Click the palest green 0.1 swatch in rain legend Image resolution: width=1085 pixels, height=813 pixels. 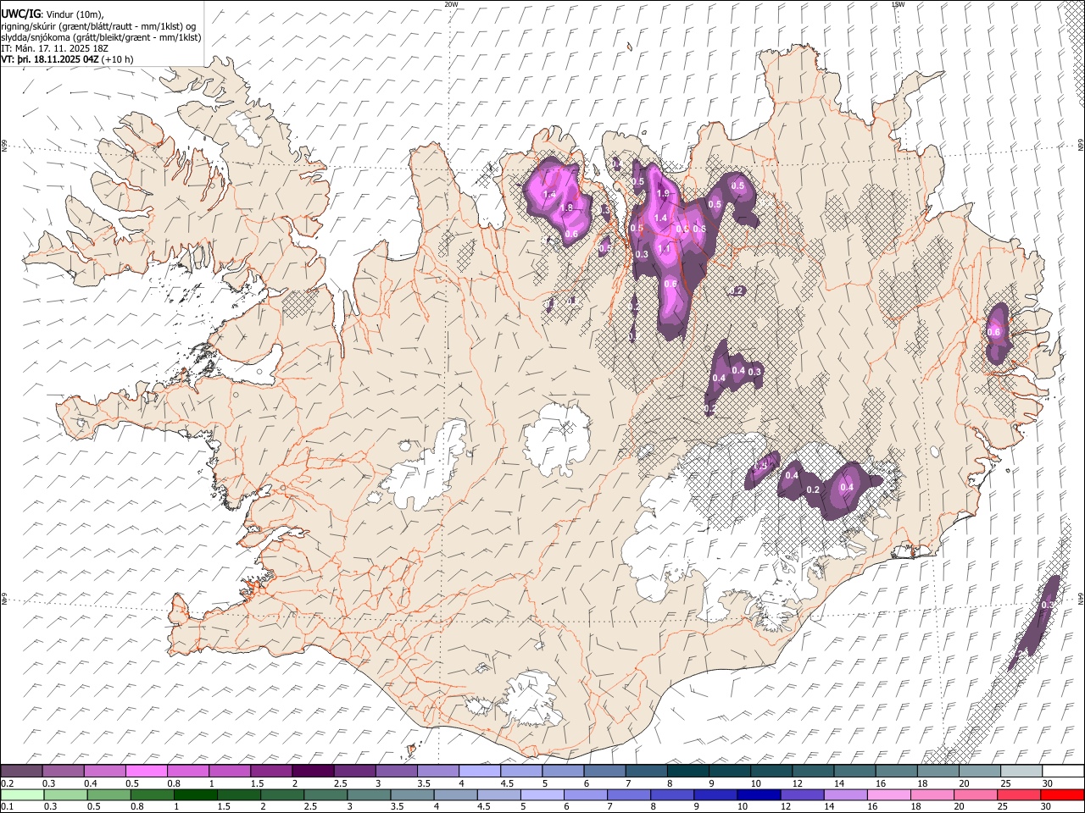[x=22, y=794]
